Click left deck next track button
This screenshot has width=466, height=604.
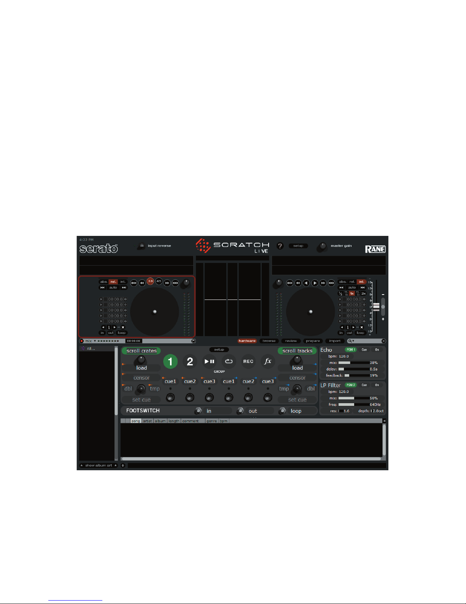tap(124, 288)
